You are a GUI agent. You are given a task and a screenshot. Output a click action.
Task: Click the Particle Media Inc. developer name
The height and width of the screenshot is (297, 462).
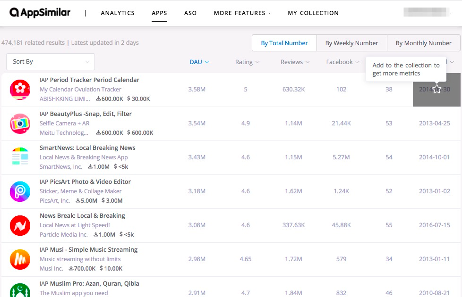(x=64, y=235)
